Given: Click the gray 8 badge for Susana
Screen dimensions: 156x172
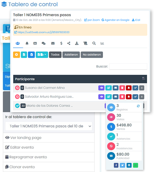Looking at the screenshot, I should tap(142, 88).
